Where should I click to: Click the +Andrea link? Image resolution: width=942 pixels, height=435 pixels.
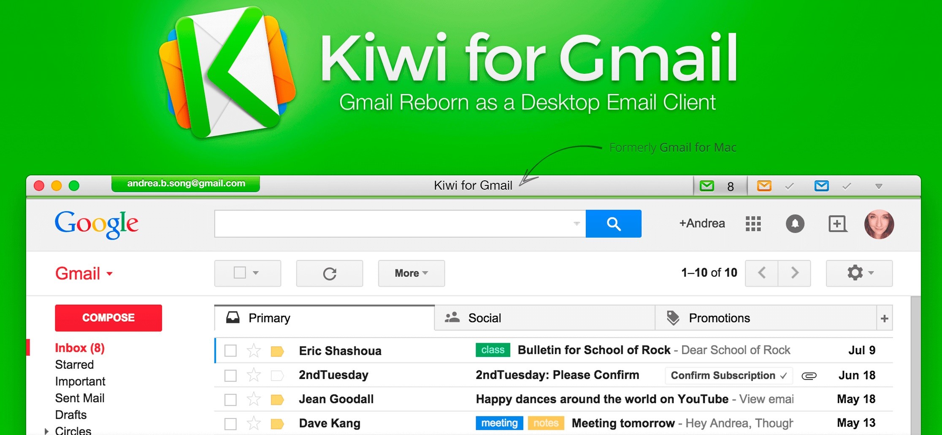point(702,223)
